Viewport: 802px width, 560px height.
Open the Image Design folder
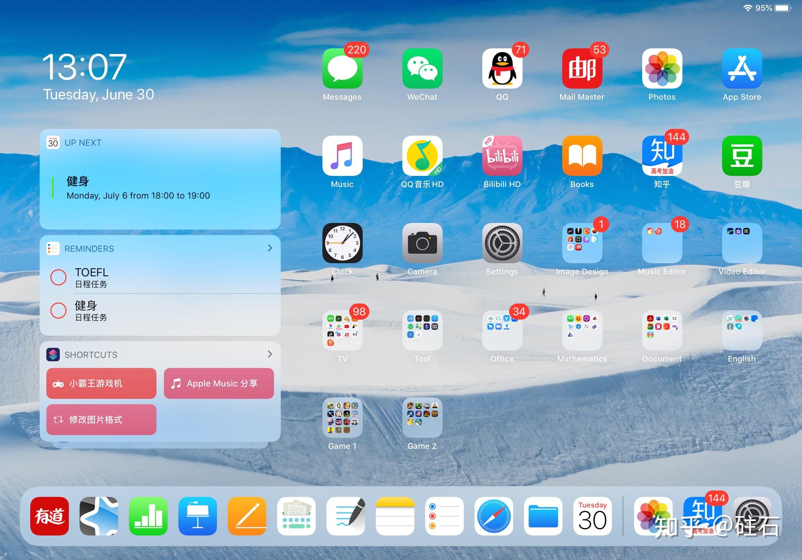click(x=582, y=243)
